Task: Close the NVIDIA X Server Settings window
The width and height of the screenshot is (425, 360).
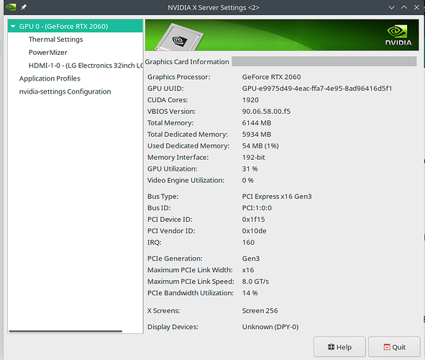Action: (416, 7)
